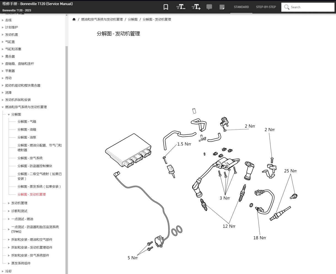Click the bookmark icon in top toolbar
Image resolution: width=336 pixels, height=274 pixels.
166,7
